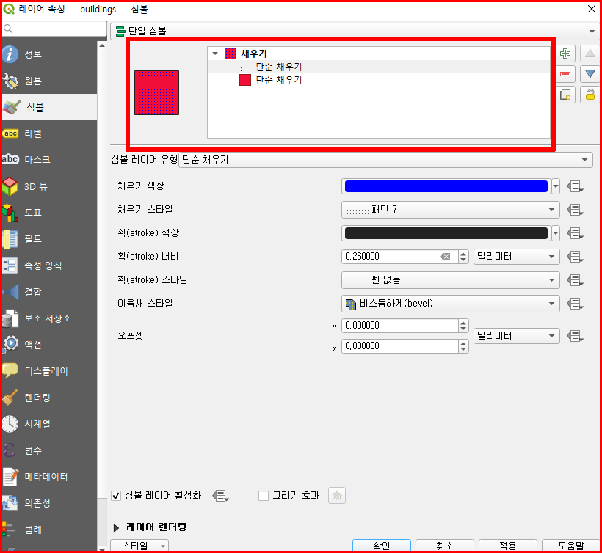The width and height of the screenshot is (602, 553).
Task: Switch to the 라벨 labels tab
Action: tap(49, 133)
